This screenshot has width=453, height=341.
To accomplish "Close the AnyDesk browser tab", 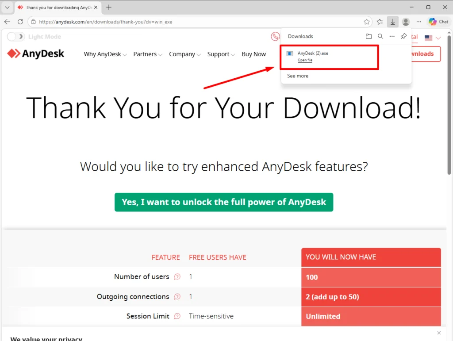I will tap(96, 8).
